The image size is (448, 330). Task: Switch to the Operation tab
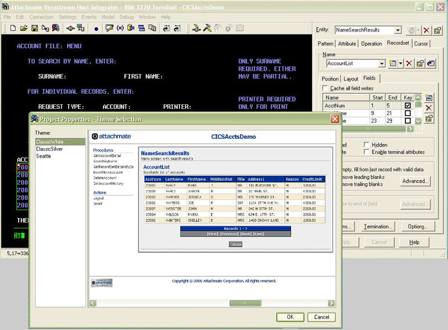[371, 44]
